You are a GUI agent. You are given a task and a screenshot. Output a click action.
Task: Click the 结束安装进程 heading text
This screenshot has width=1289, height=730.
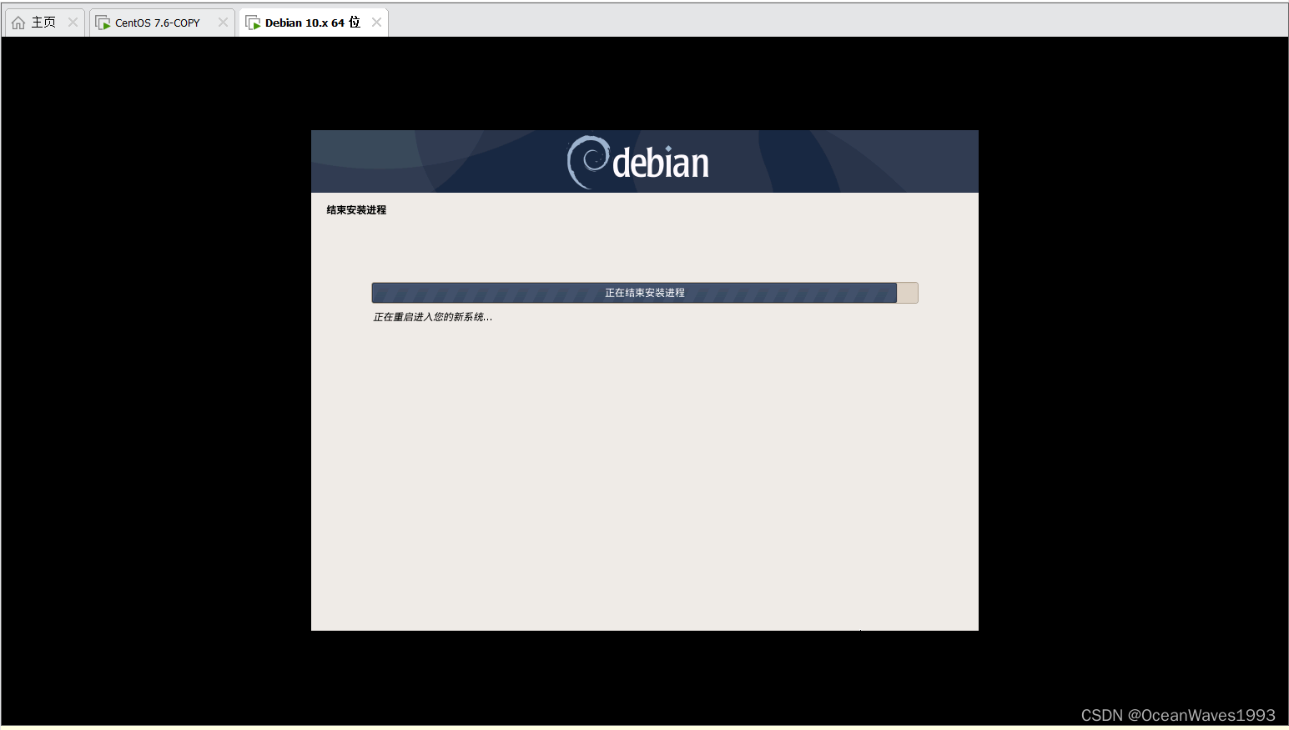356,210
